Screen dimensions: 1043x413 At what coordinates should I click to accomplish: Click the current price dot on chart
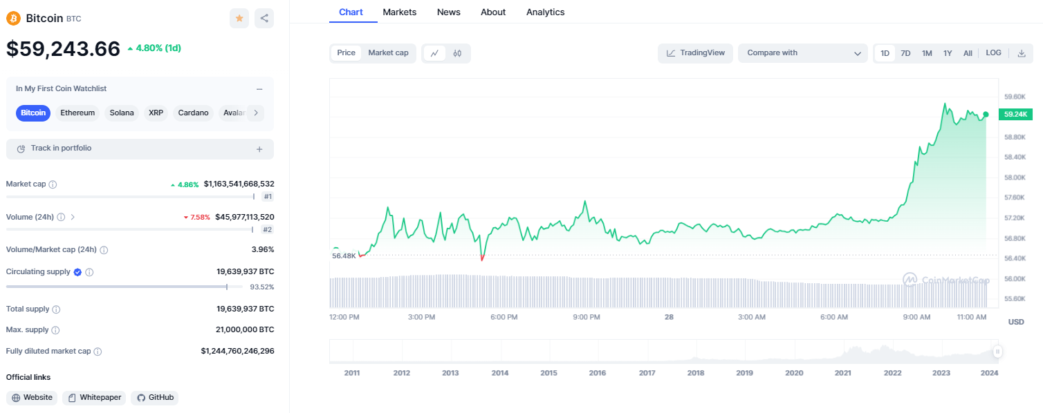986,115
